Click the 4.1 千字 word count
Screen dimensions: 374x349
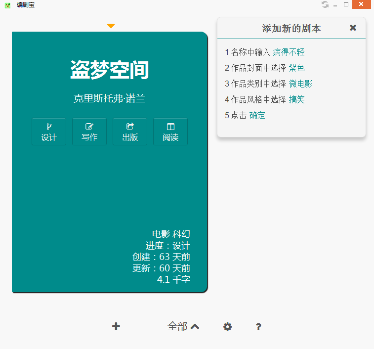(173, 279)
